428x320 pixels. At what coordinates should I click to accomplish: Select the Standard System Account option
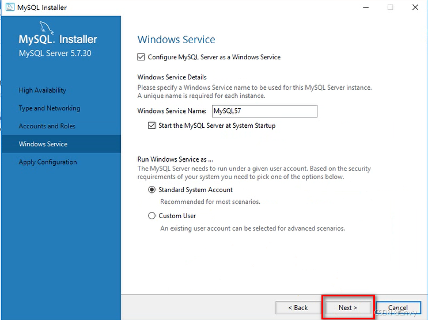coord(151,189)
